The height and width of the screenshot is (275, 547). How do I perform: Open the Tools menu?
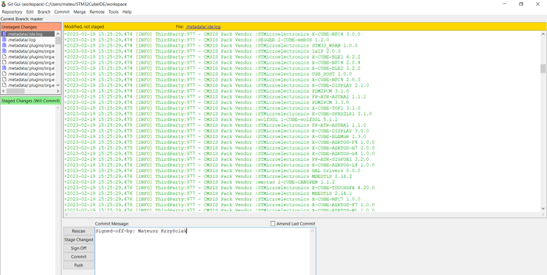(x=113, y=12)
